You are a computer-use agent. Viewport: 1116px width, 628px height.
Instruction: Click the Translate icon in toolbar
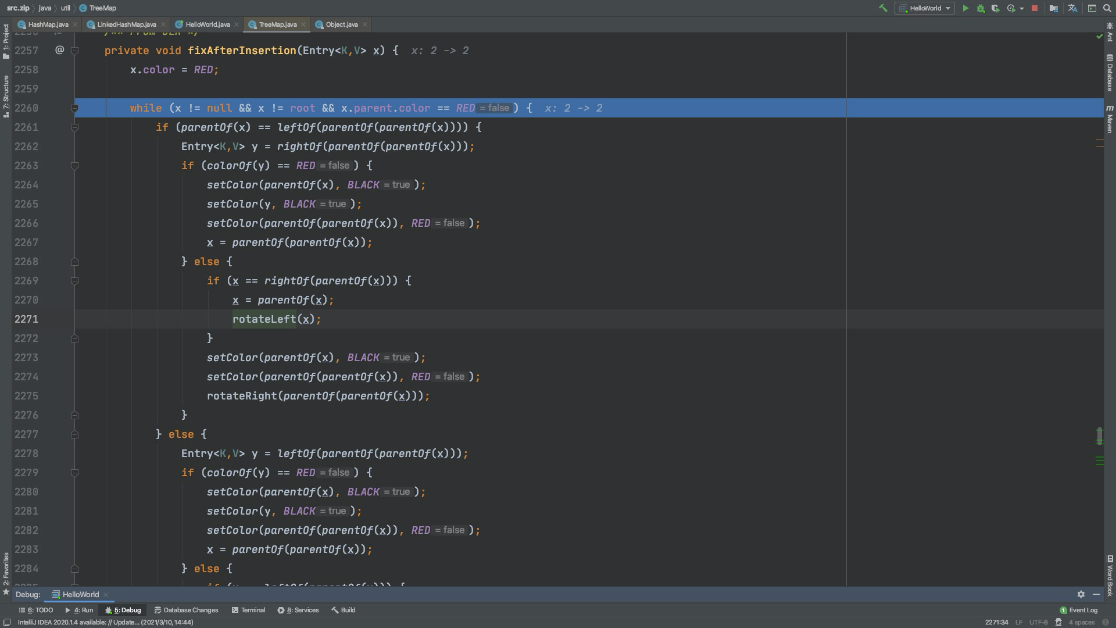1072,8
